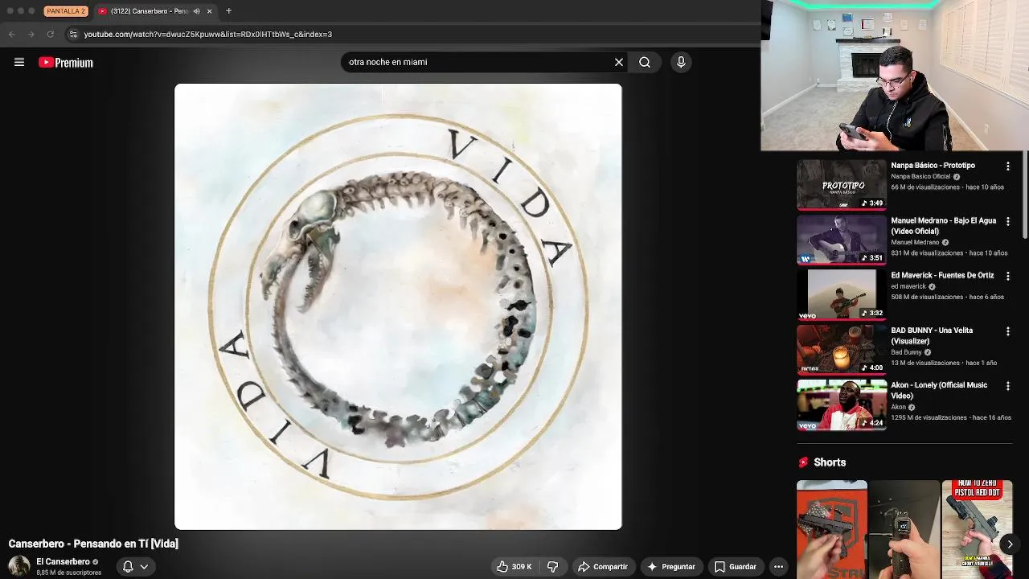The width and height of the screenshot is (1029, 579).
Task: Open site info icon in address bar
Action: 73,34
